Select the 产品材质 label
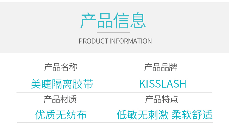229x134 pixels. tap(60, 99)
